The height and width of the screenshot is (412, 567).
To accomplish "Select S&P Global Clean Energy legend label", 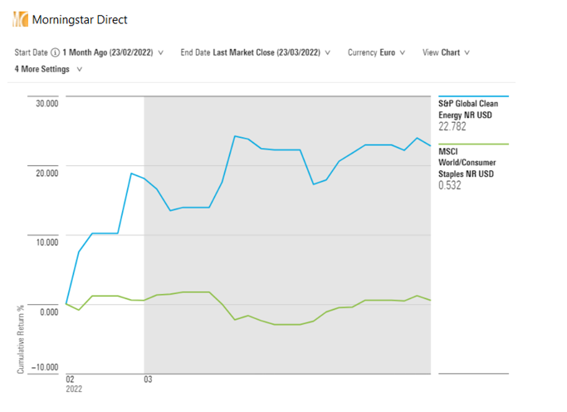I will point(467,110).
